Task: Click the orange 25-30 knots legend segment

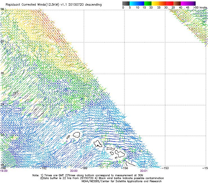Action: [162, 3]
